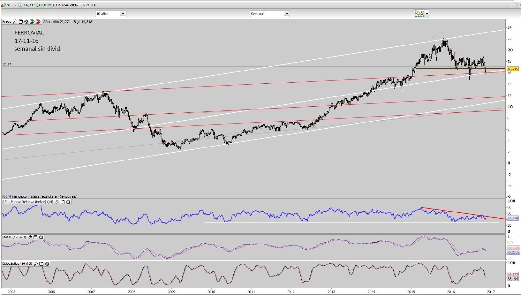
Task: Remove the Estocástico indicator panel
Action: (x=47, y=264)
